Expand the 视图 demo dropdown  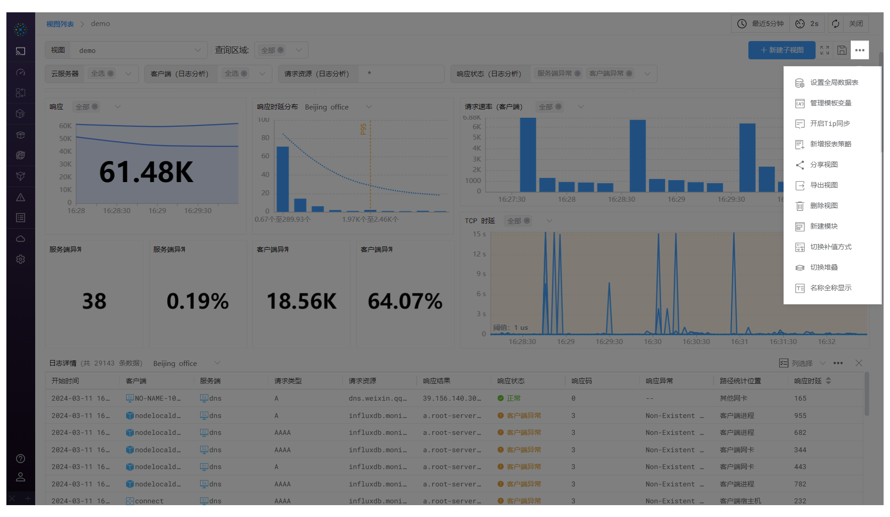pos(198,50)
